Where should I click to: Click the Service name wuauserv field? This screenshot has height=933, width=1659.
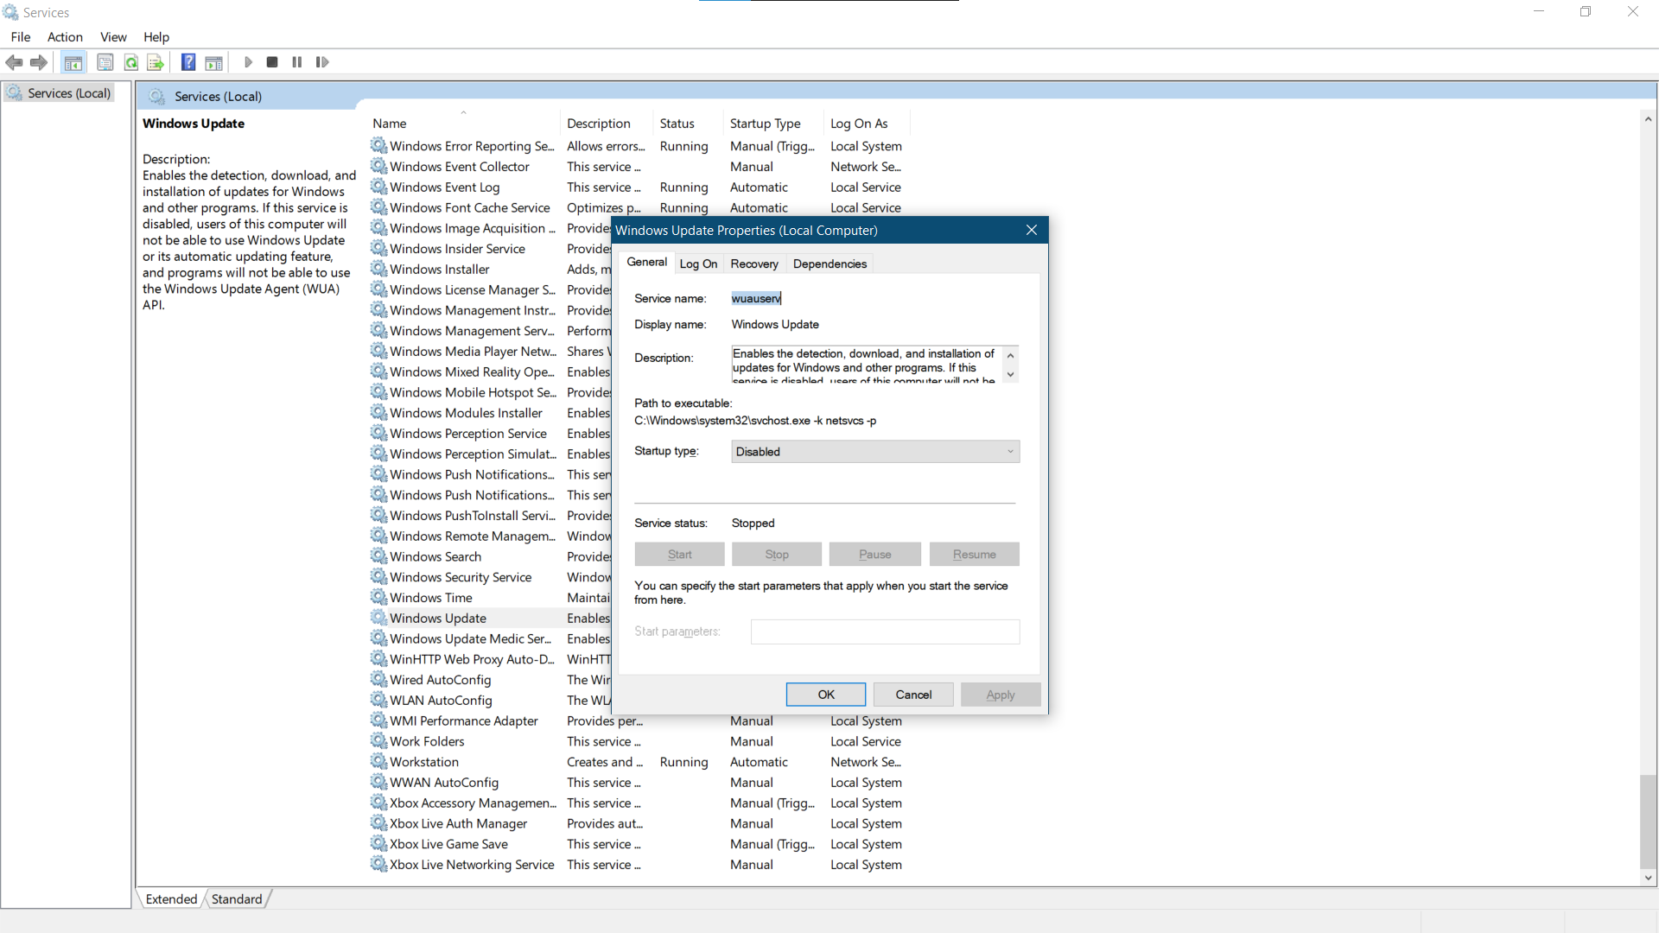tap(756, 298)
